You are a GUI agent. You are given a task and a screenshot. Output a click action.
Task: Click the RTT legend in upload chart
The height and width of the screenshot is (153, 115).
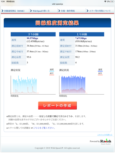coord(100,73)
